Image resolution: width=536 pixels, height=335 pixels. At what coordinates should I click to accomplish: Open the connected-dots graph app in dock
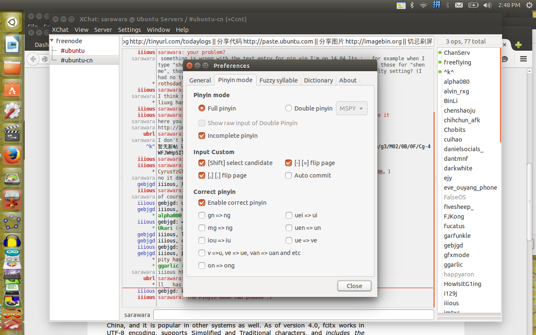(x=12, y=222)
